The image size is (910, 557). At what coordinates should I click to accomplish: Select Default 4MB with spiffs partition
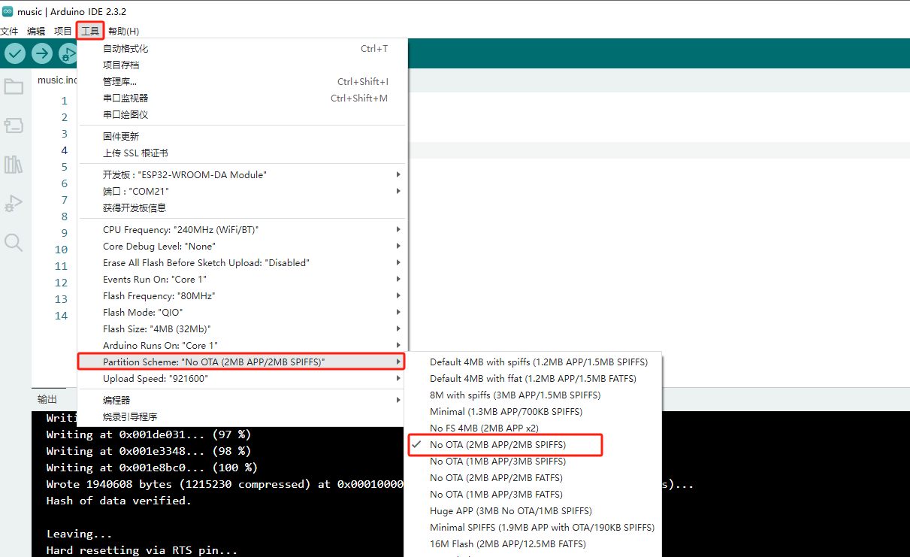533,362
